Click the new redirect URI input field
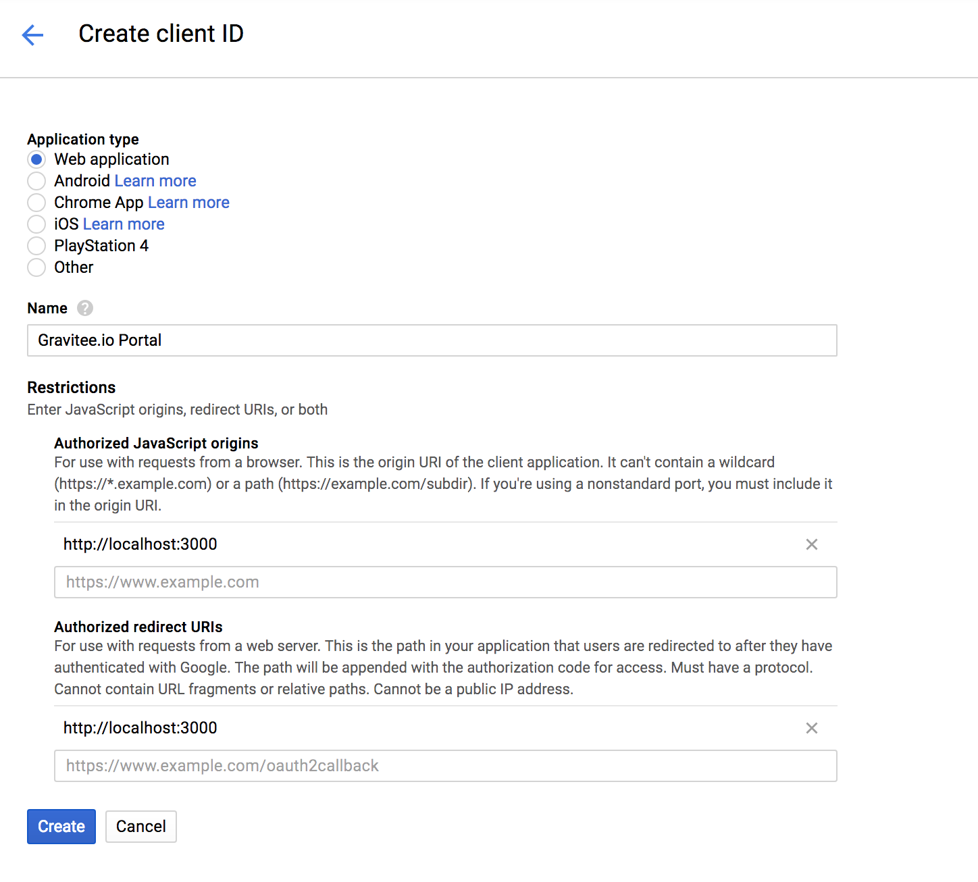The image size is (978, 882). 446,766
